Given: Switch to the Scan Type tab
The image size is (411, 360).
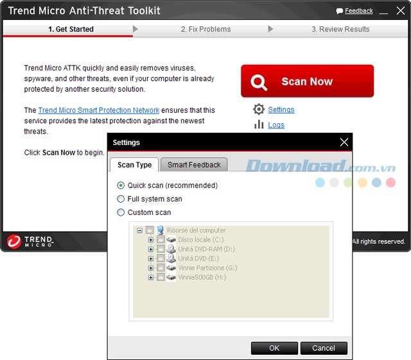Looking at the screenshot, I should pos(134,165).
